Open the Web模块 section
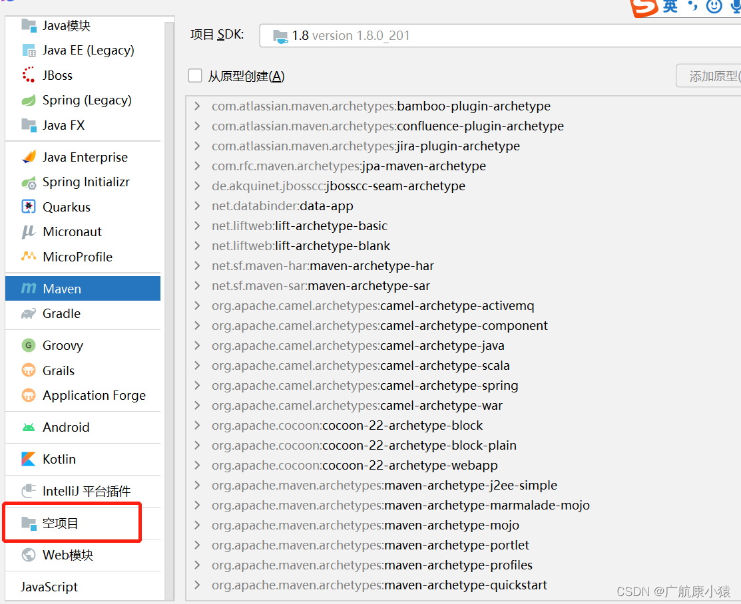 click(60, 555)
